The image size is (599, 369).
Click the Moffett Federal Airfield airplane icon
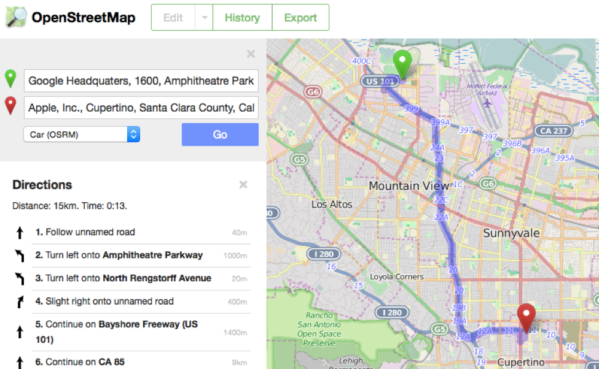(487, 103)
